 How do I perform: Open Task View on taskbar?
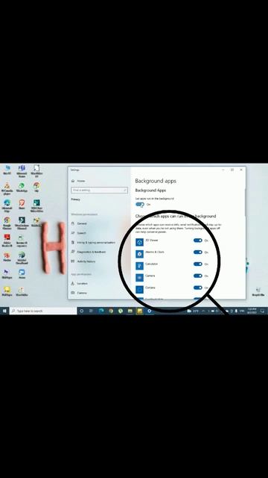pyautogui.click(x=91, y=311)
